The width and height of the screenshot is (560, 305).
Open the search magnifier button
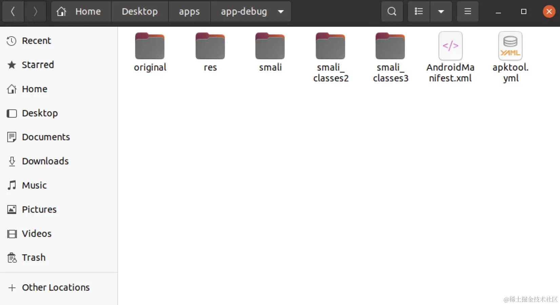392,12
